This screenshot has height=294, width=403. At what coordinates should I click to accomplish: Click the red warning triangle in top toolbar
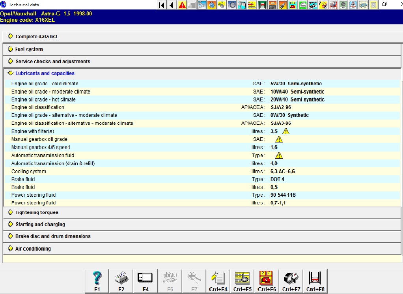coord(182,5)
